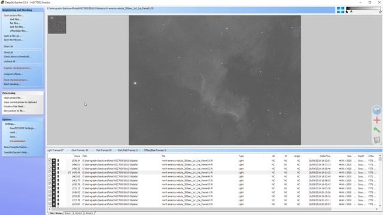Click light frame icon of score 1578.54 row
The width and height of the screenshot is (383, 215).
(54, 161)
